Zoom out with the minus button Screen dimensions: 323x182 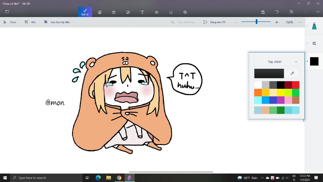[235, 22]
